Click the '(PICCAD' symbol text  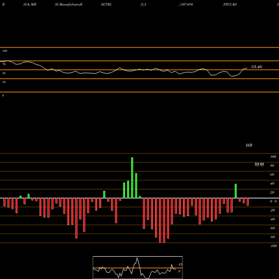(x=230, y=4)
